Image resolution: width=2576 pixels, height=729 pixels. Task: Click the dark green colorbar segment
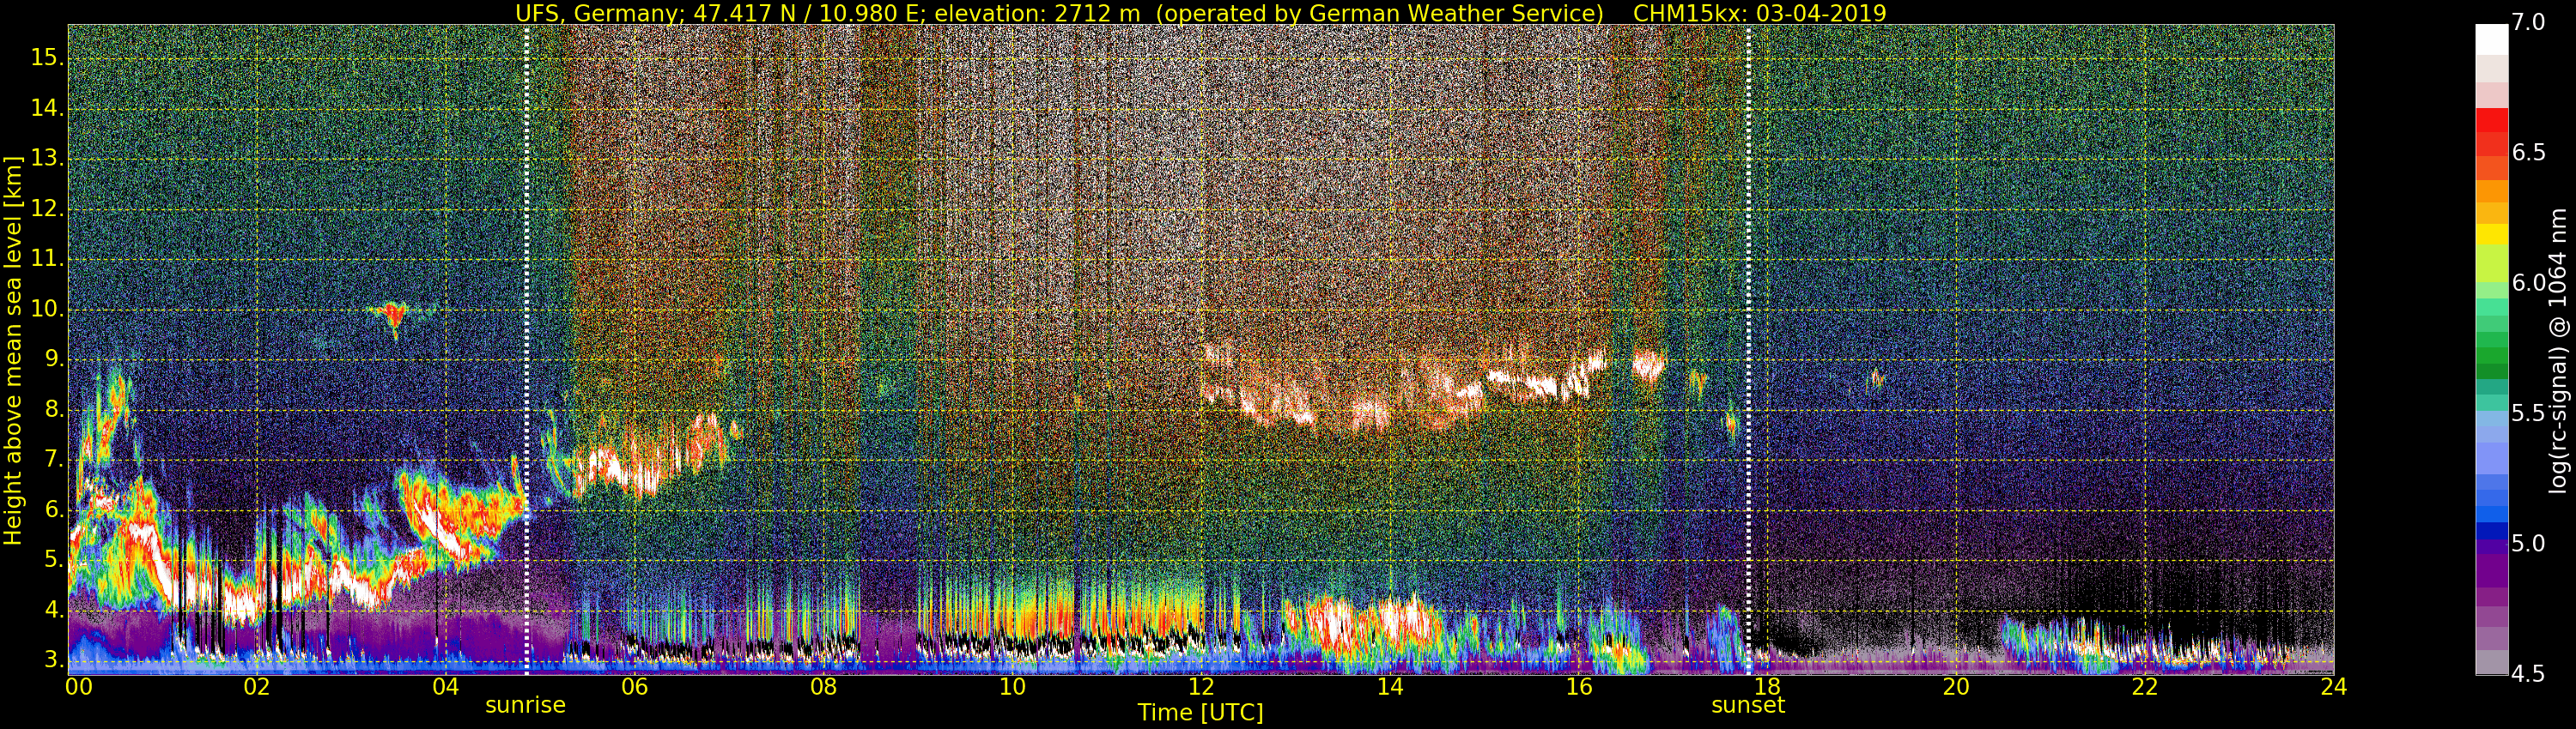tap(2491, 371)
